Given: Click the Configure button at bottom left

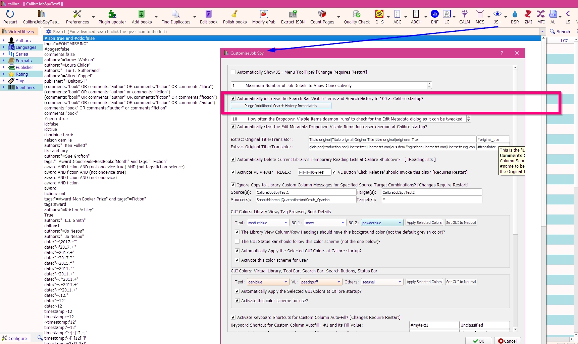Looking at the screenshot, I should pyautogui.click(x=14, y=338).
